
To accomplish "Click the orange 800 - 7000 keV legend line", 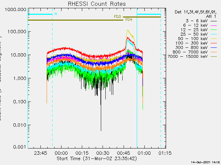I will click(x=214, y=52).
